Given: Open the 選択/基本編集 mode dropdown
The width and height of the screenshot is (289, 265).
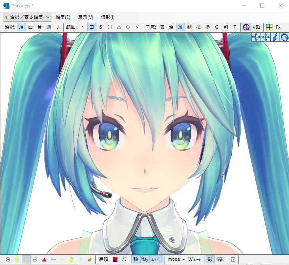Looking at the screenshot, I should (27, 17).
